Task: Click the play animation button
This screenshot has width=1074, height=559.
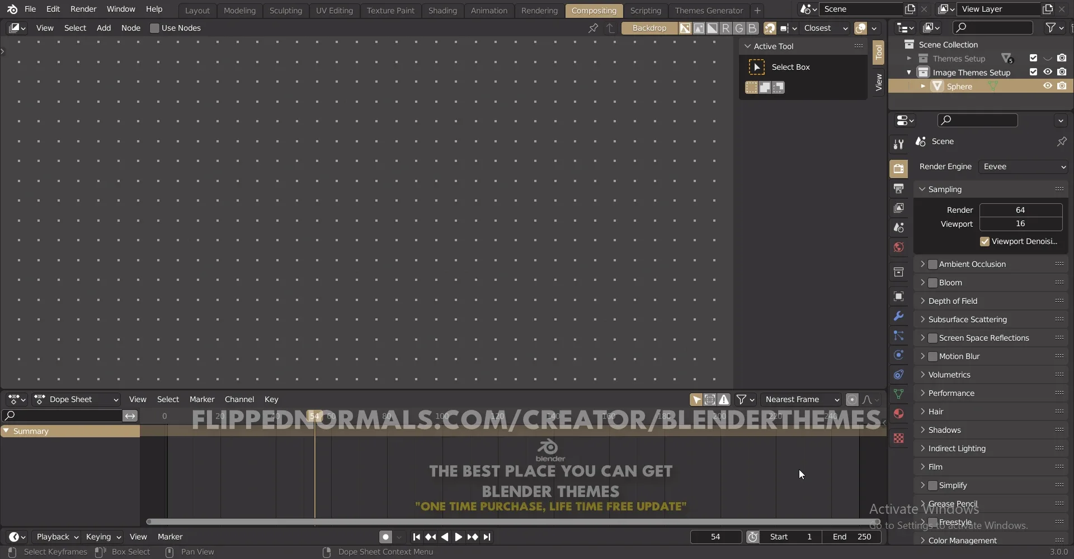Action: click(458, 537)
